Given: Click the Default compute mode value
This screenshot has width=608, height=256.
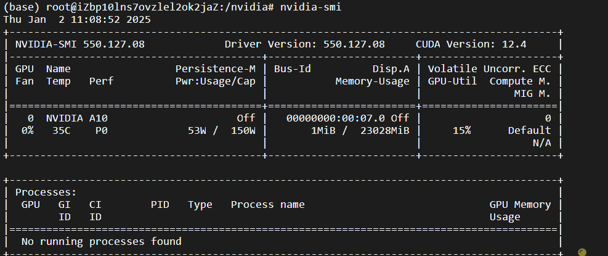Looking at the screenshot, I should pos(530,131).
